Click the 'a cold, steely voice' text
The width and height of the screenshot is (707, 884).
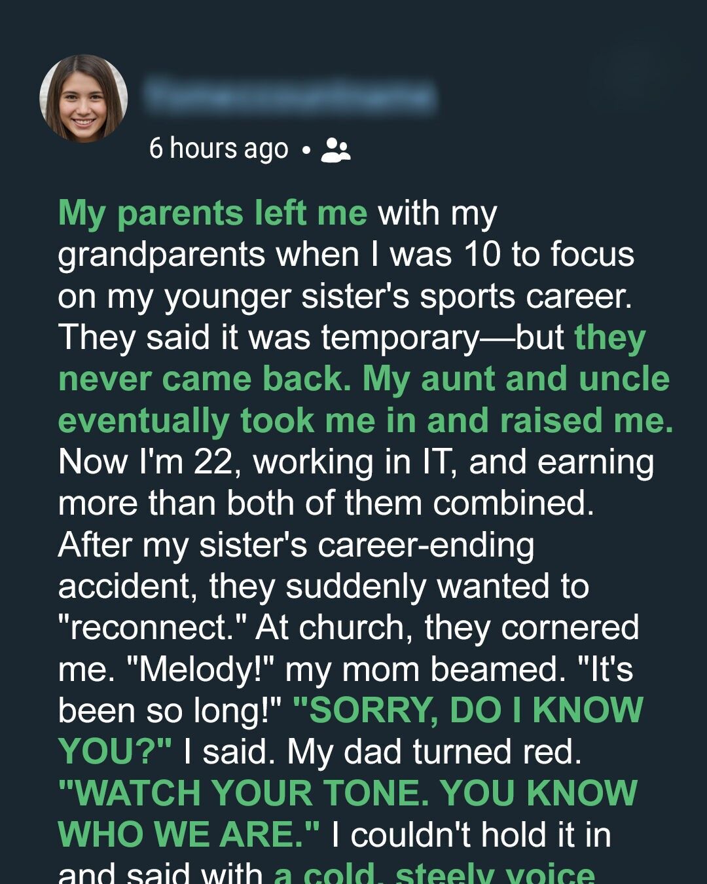click(434, 873)
